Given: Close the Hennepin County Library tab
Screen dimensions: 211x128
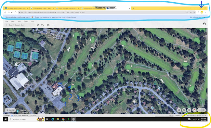Looking at the screenshot, I should click(28, 8).
